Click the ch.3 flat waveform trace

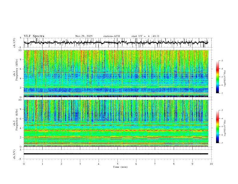pyautogui.click(x=116, y=154)
